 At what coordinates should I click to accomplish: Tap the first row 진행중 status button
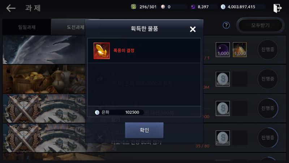click(268, 49)
